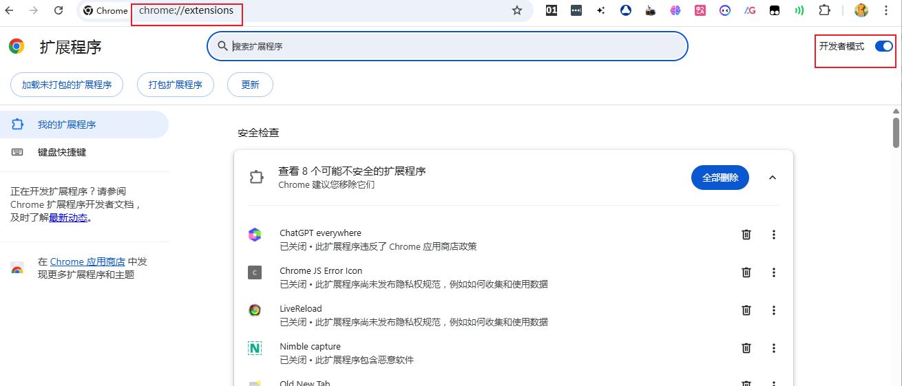
Task: Open the Chrome 应用商店 link
Action: coord(87,261)
